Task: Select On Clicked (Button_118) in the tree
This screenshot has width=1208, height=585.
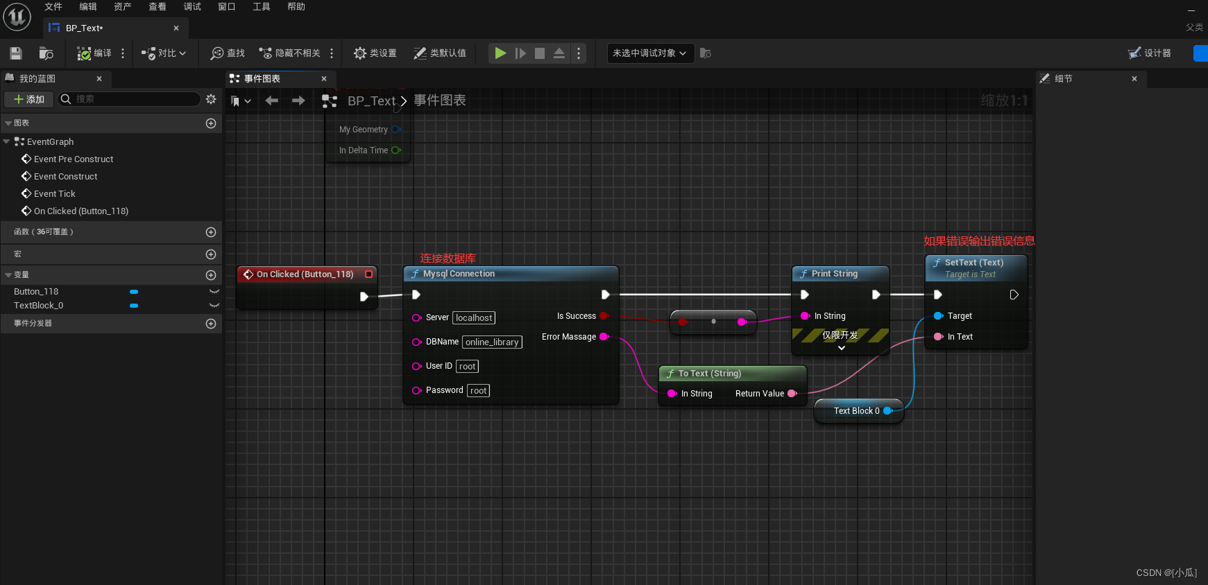Action: pyautogui.click(x=81, y=211)
